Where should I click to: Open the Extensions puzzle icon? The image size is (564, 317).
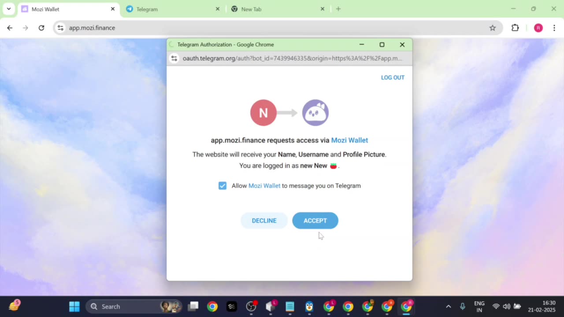(x=515, y=28)
